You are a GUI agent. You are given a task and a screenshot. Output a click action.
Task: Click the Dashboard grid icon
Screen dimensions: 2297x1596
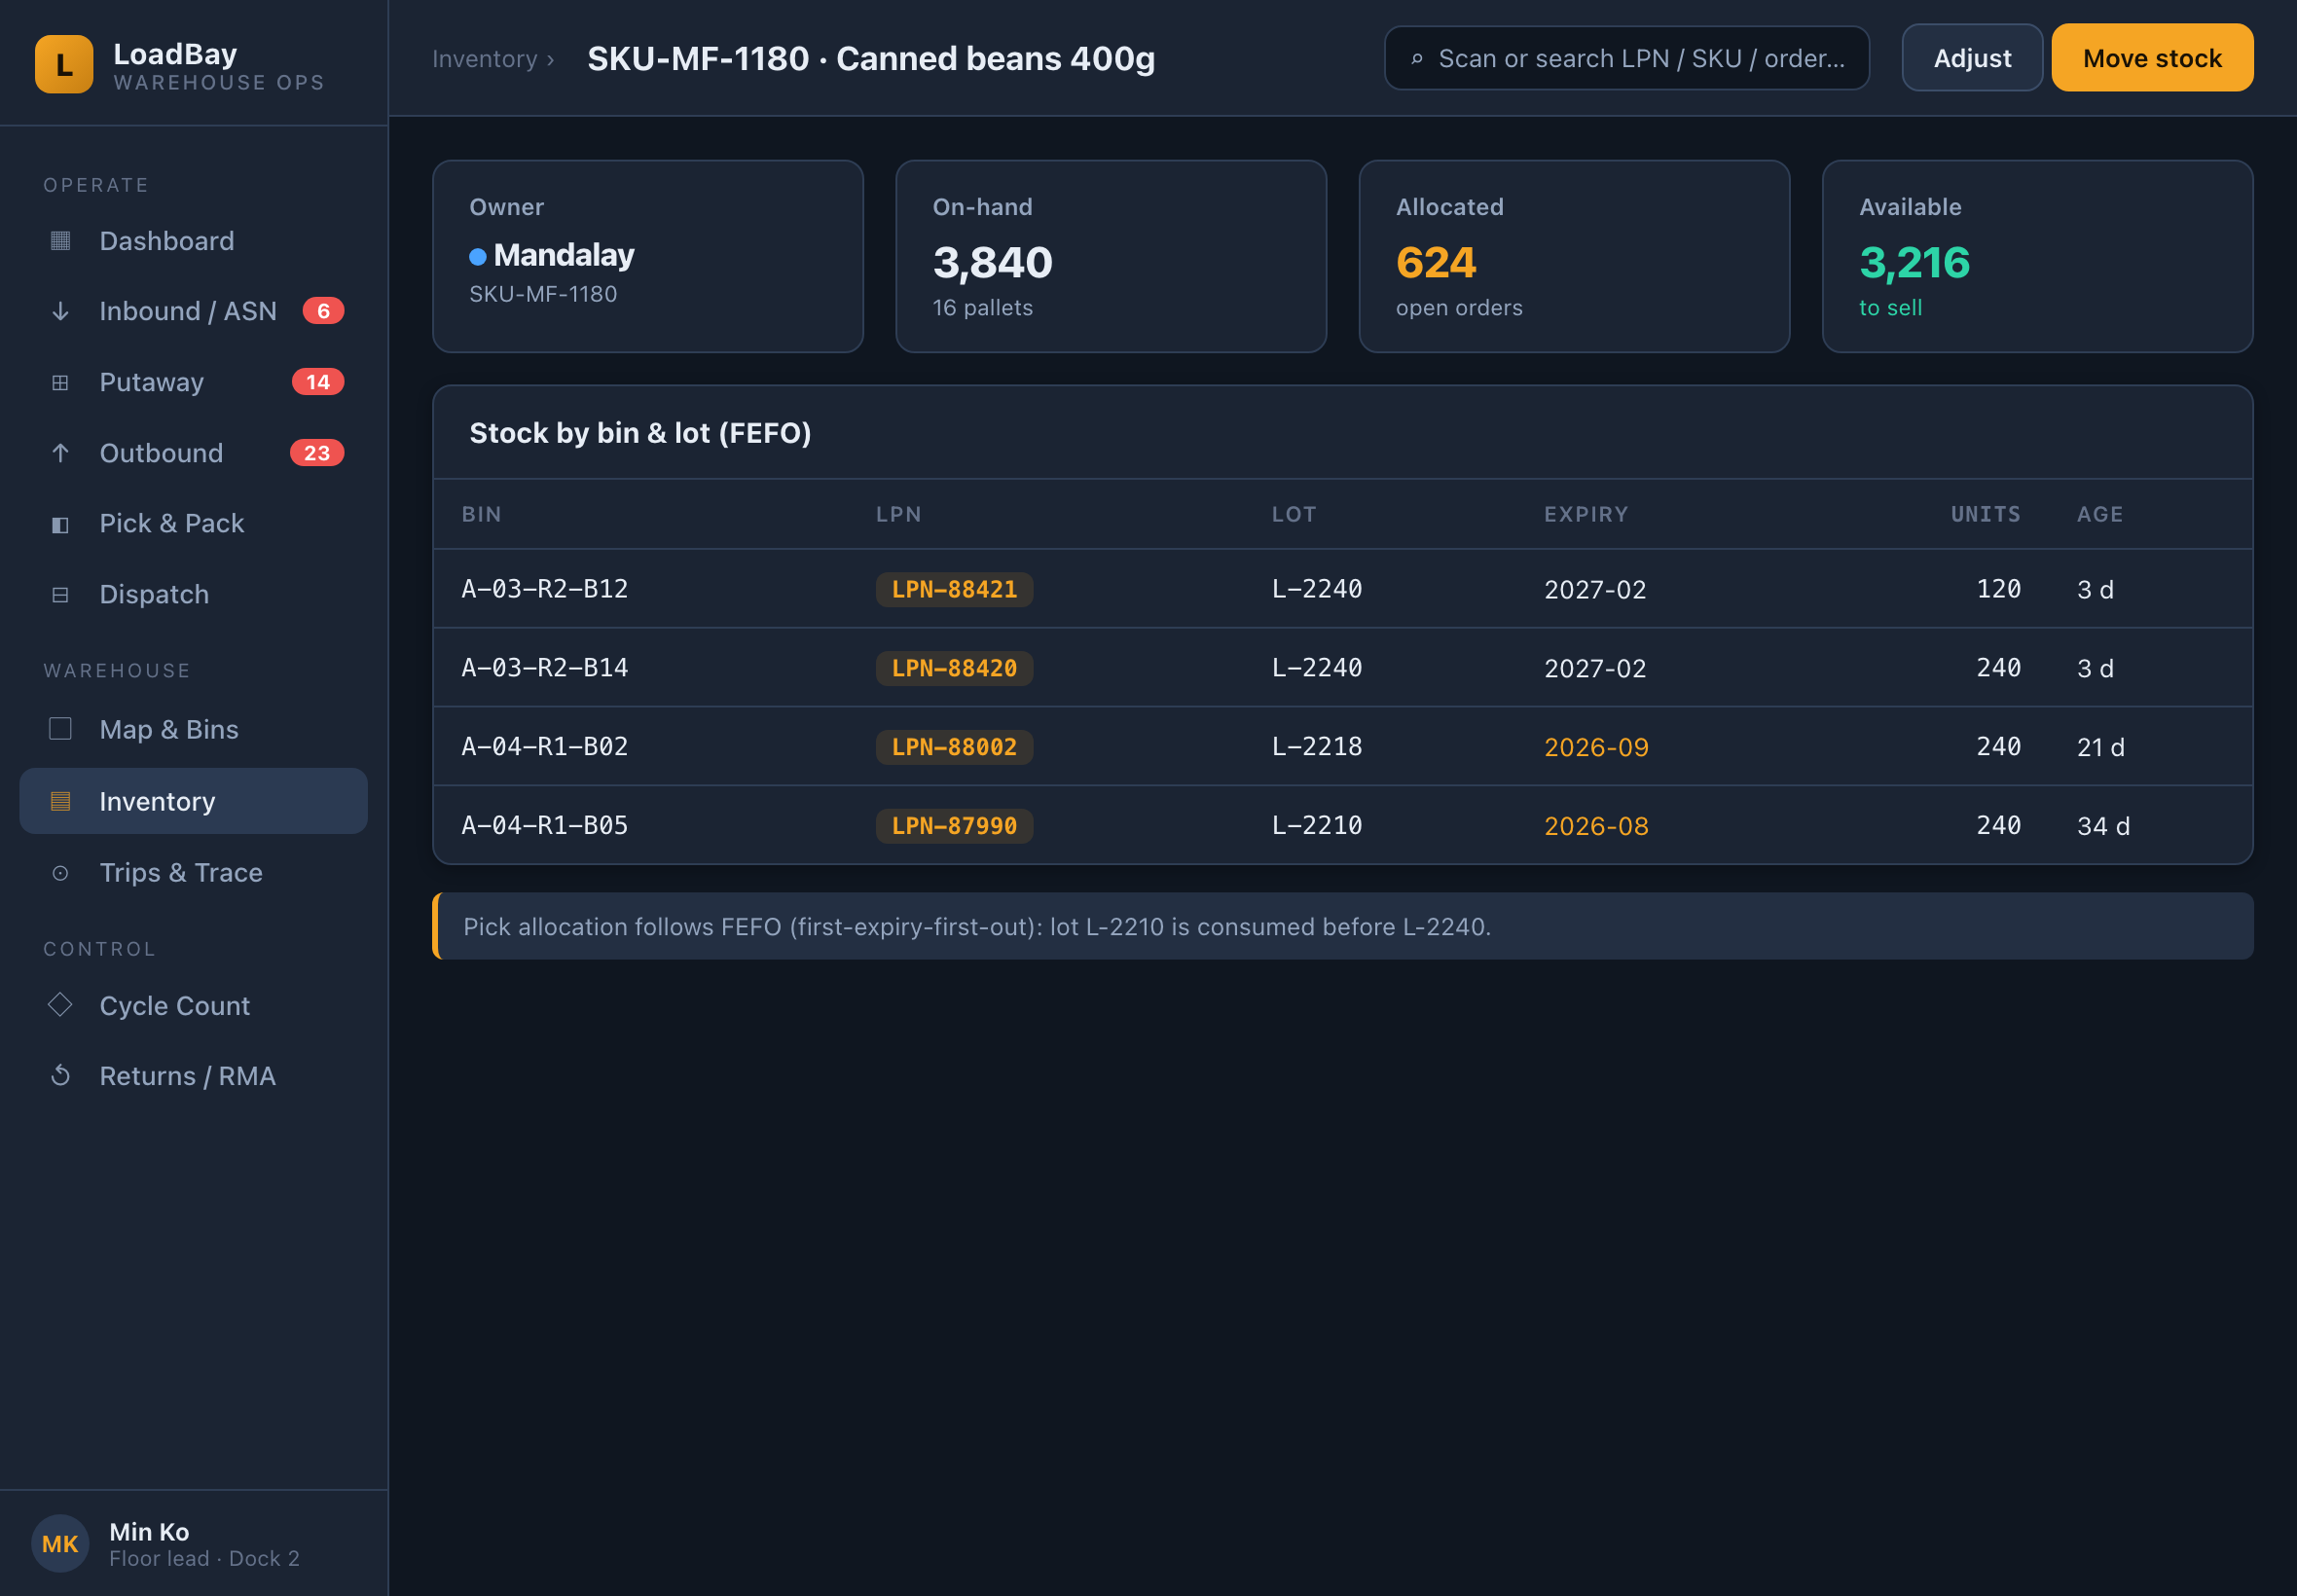coord(60,241)
